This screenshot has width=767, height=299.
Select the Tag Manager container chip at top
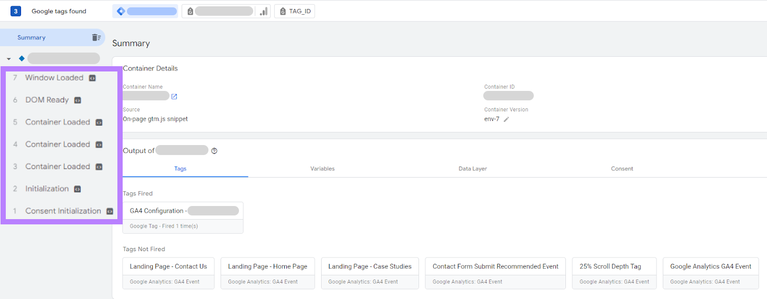pos(145,11)
